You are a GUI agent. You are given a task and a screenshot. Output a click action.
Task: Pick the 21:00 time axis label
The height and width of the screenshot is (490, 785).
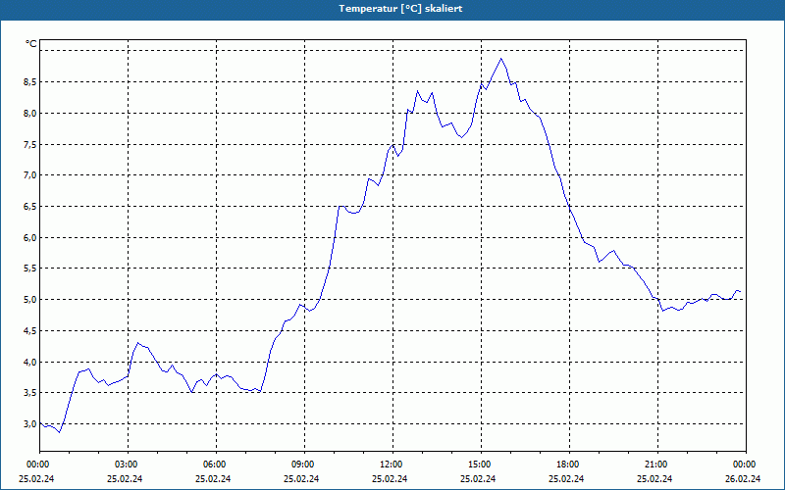point(657,465)
